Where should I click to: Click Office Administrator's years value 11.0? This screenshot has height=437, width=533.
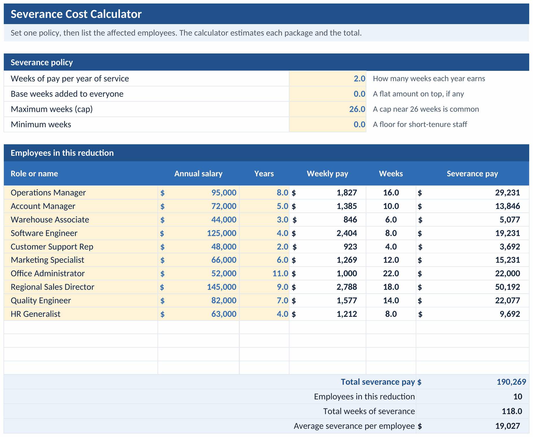264,273
